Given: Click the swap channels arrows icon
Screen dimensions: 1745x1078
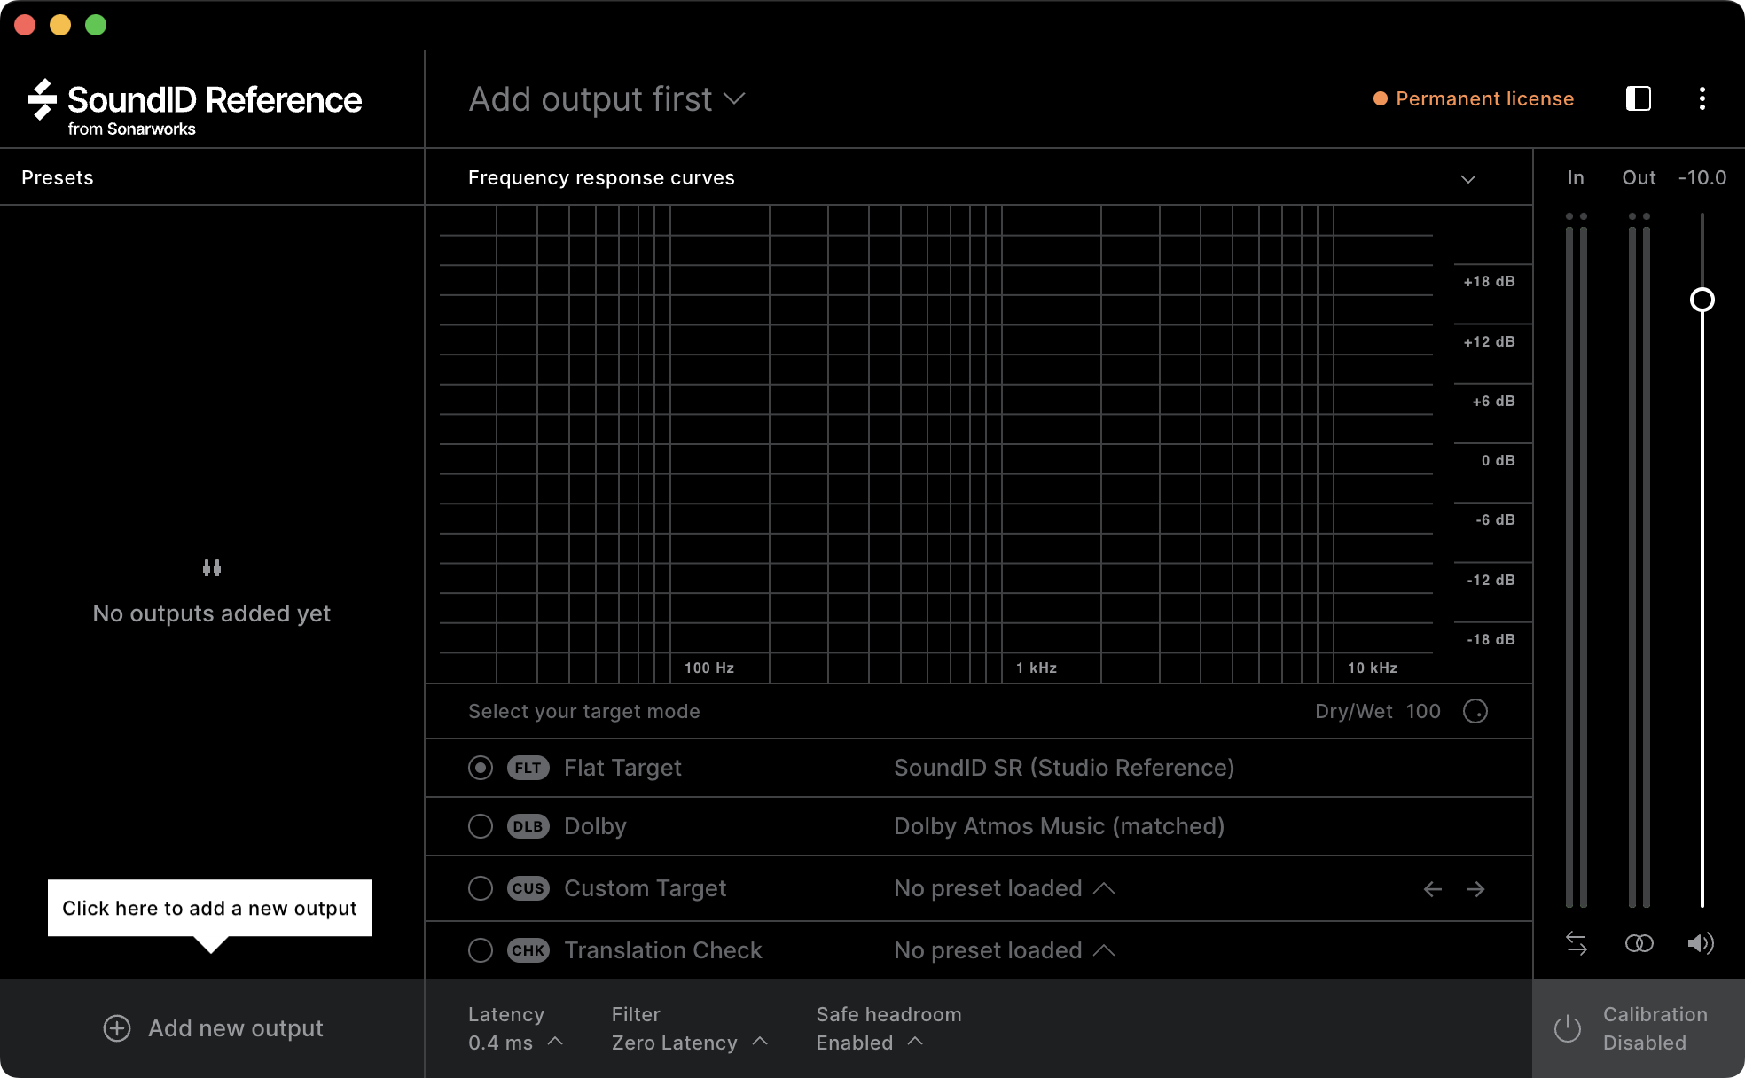Looking at the screenshot, I should [x=1577, y=943].
